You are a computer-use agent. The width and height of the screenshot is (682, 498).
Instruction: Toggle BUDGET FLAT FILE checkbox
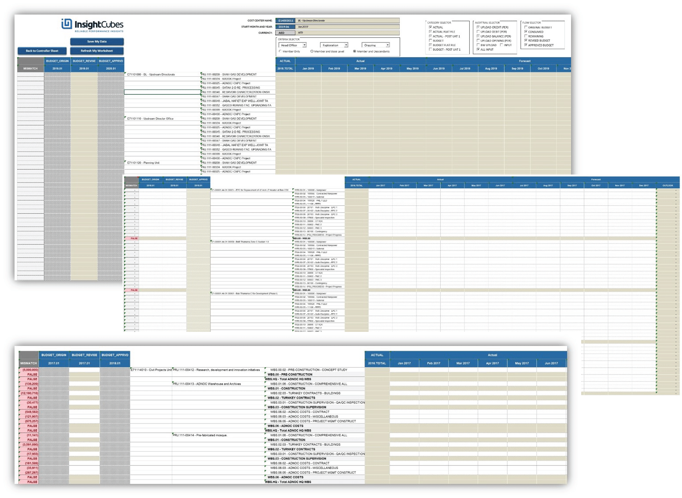[431, 45]
